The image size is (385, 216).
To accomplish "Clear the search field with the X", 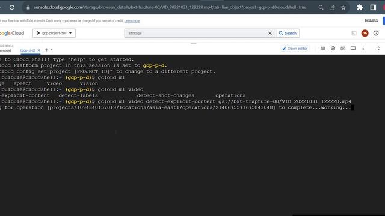I will [270, 34].
